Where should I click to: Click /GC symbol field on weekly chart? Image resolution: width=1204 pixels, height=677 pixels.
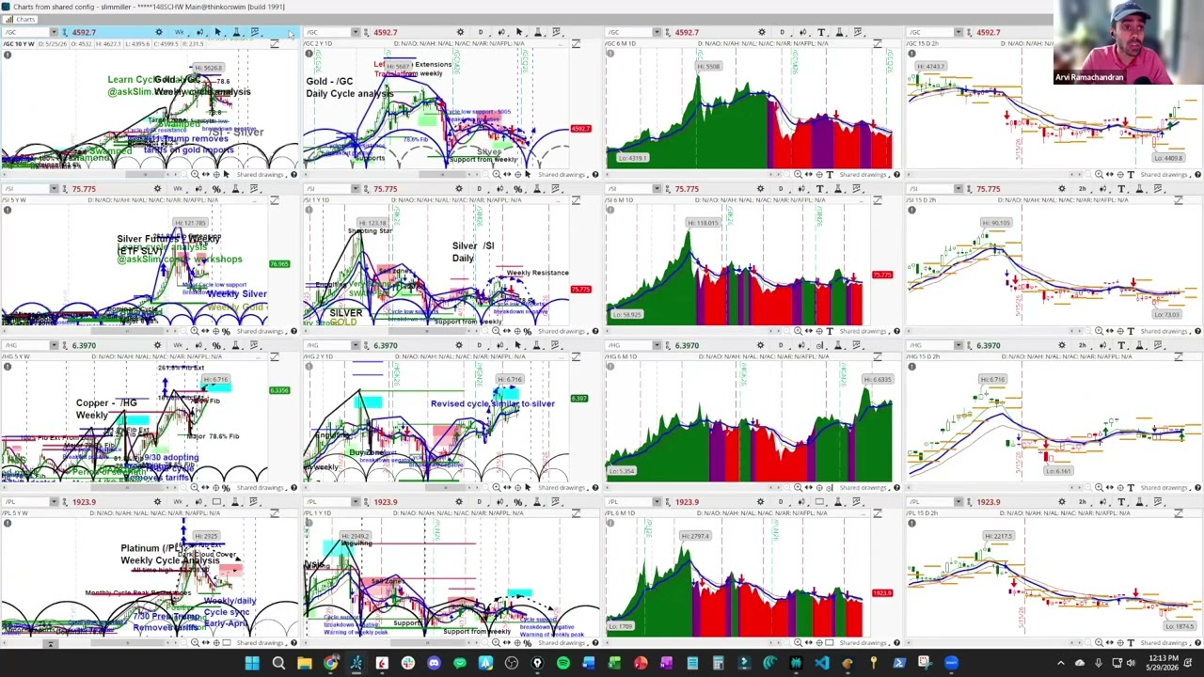pyautogui.click(x=24, y=32)
